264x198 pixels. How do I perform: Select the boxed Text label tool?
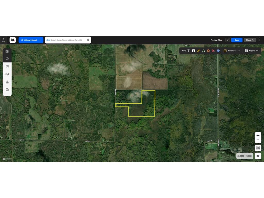tap(193, 51)
